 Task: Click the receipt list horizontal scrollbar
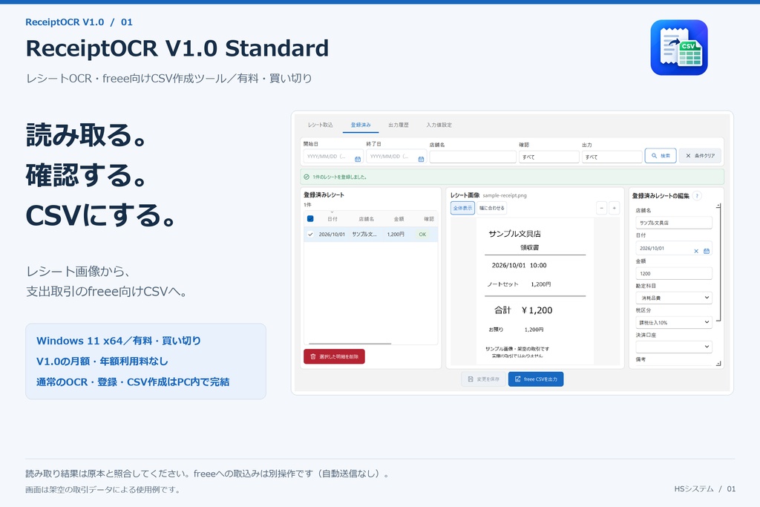click(x=350, y=343)
